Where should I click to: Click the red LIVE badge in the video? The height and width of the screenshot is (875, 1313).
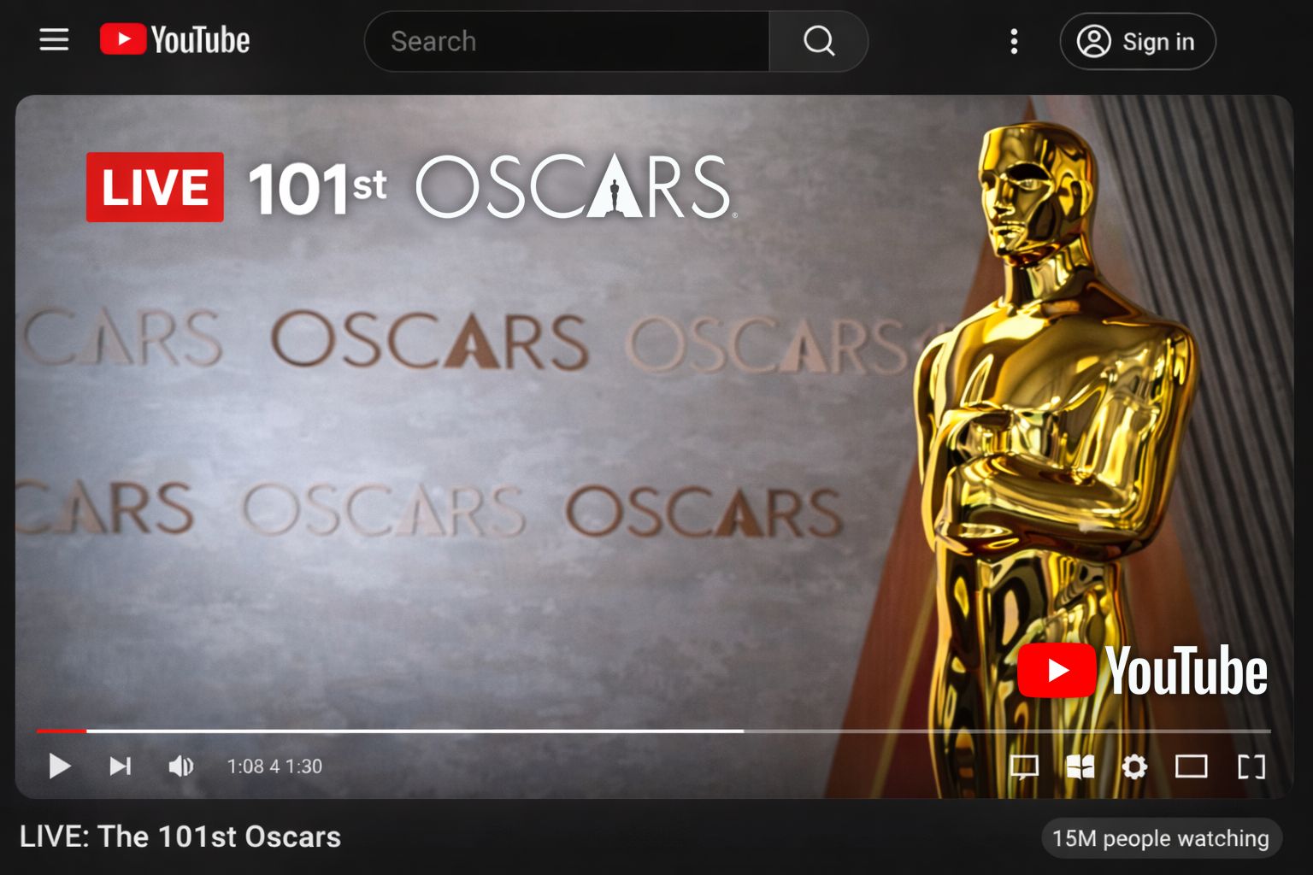(155, 187)
